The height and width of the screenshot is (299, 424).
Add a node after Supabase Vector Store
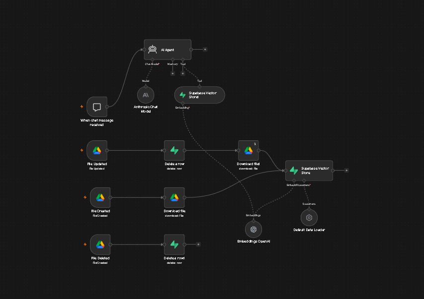346,170
